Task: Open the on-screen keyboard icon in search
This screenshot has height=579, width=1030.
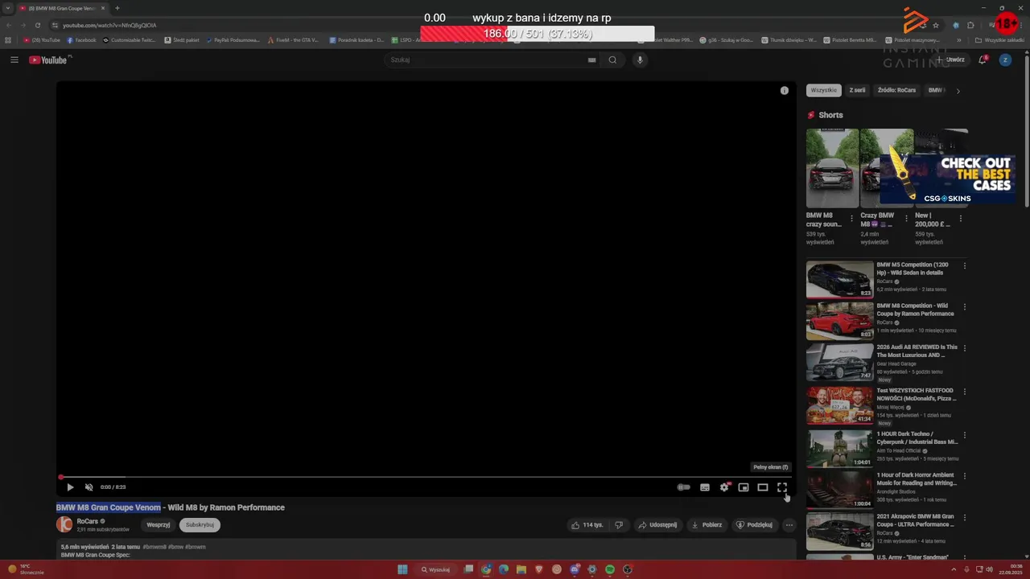Action: [592, 60]
